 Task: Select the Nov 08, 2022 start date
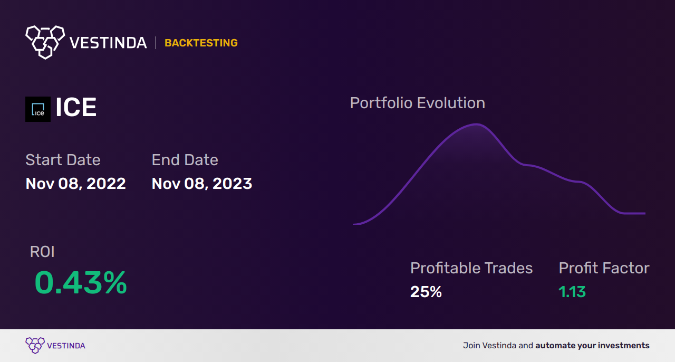[x=76, y=184]
